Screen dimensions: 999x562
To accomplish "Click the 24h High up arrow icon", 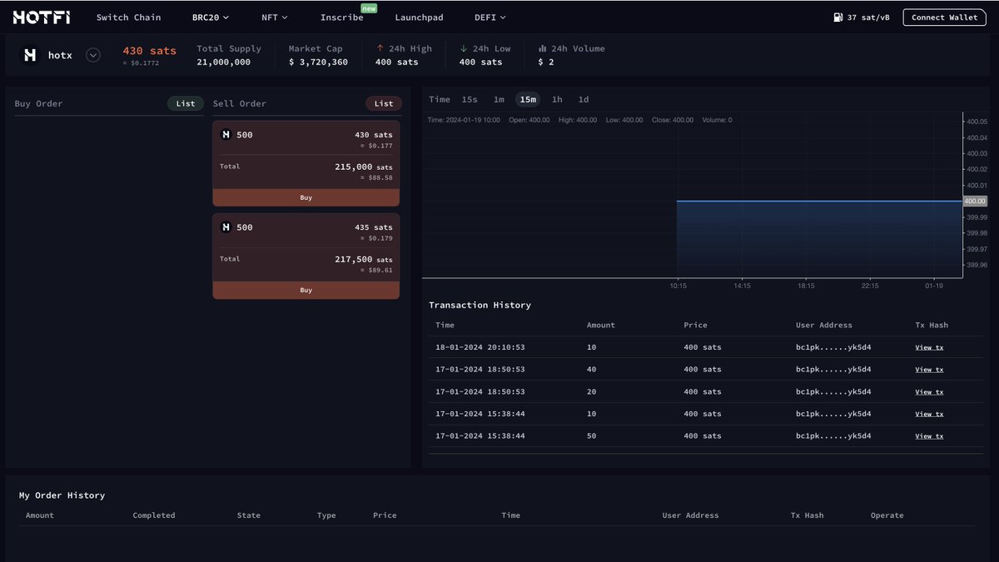I will (x=380, y=48).
